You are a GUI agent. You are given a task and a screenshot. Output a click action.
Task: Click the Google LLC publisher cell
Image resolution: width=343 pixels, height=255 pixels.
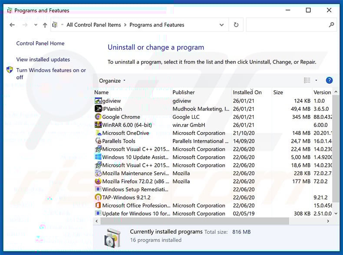click(186, 117)
